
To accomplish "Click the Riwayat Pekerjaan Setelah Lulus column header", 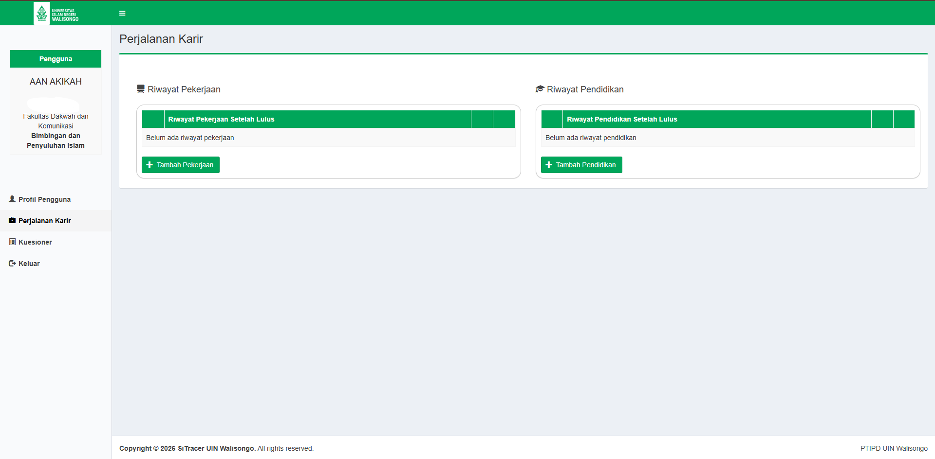I will (221, 119).
